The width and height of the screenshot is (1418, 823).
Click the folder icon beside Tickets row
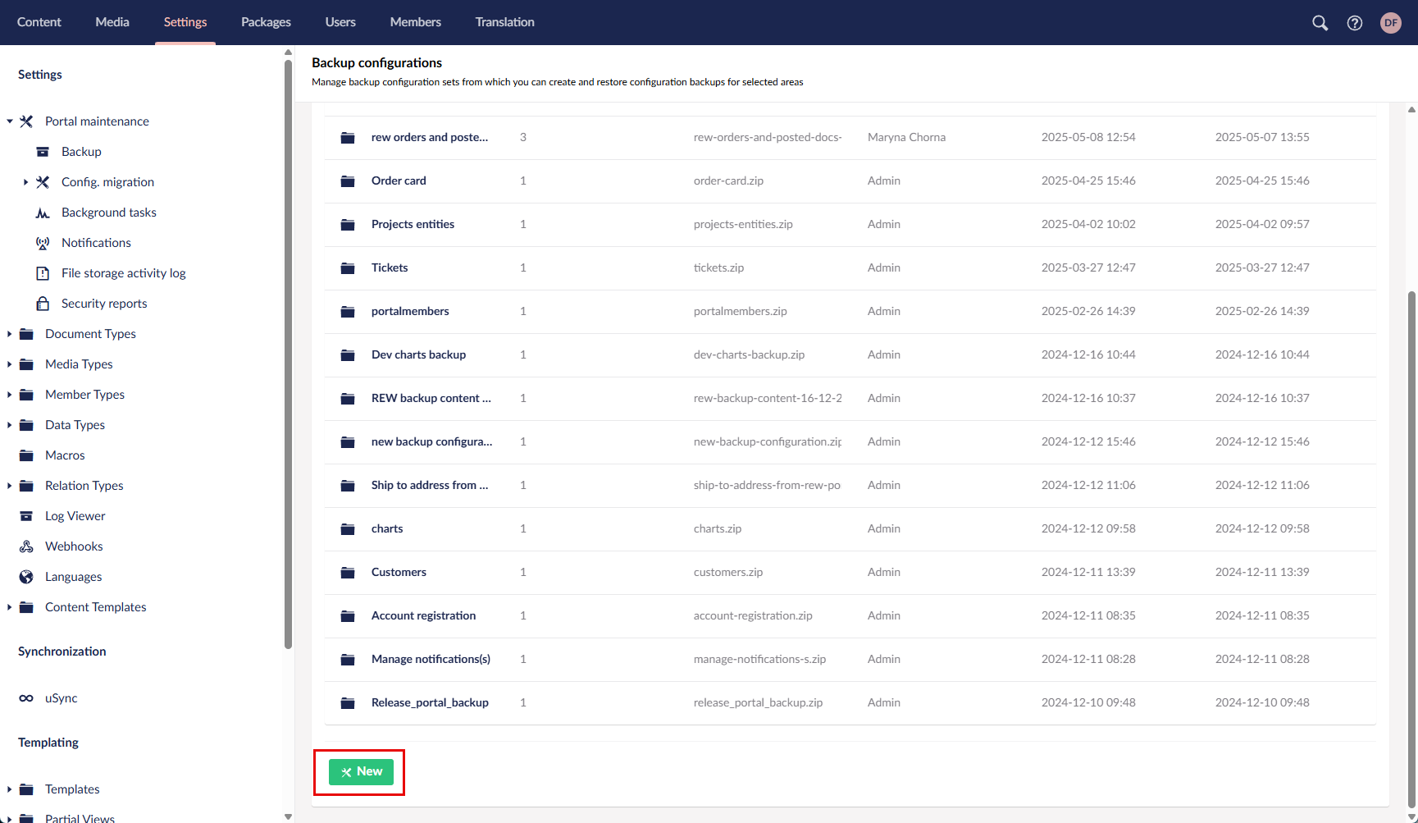coord(348,268)
